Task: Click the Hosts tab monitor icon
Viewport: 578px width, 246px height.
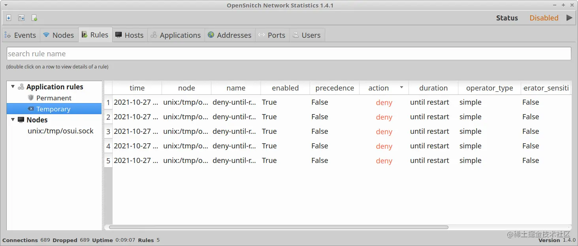Action: [119, 35]
